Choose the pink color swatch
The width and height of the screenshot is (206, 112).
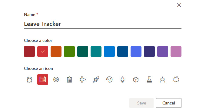click(176, 51)
